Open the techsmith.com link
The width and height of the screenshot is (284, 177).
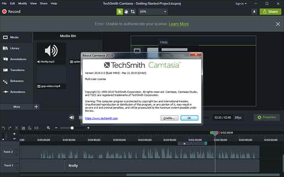coord(101,118)
